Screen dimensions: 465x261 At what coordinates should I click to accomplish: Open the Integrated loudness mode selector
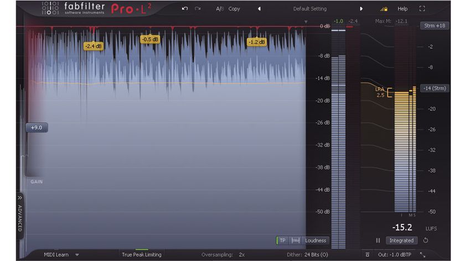(401, 241)
